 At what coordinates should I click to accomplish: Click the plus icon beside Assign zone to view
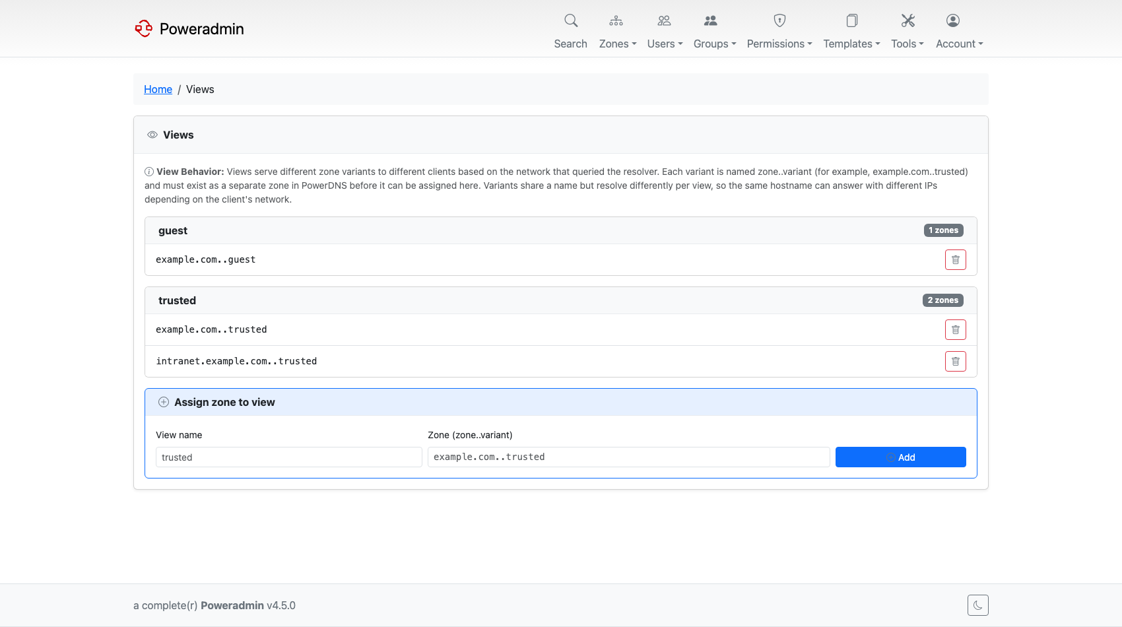pyautogui.click(x=164, y=402)
